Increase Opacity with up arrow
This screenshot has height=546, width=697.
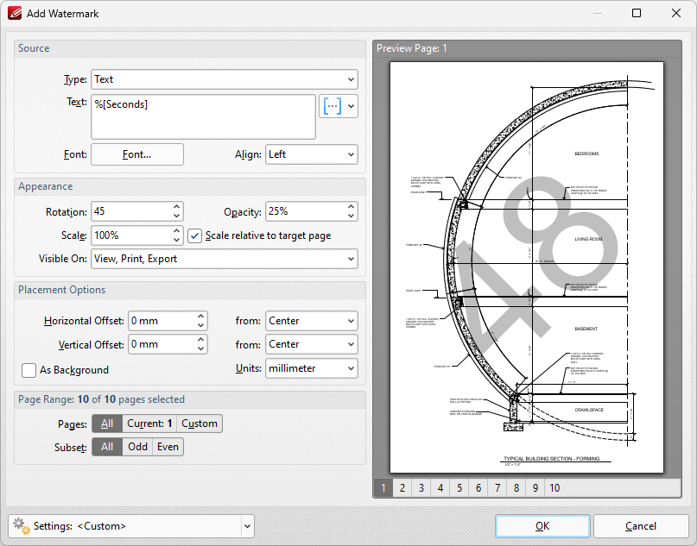click(352, 207)
